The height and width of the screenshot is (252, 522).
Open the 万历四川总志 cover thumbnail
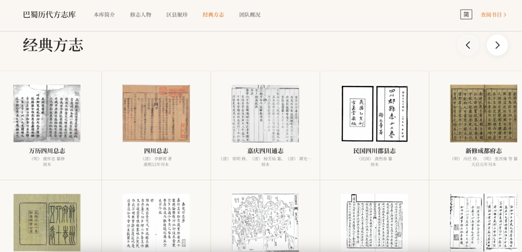[47, 113]
